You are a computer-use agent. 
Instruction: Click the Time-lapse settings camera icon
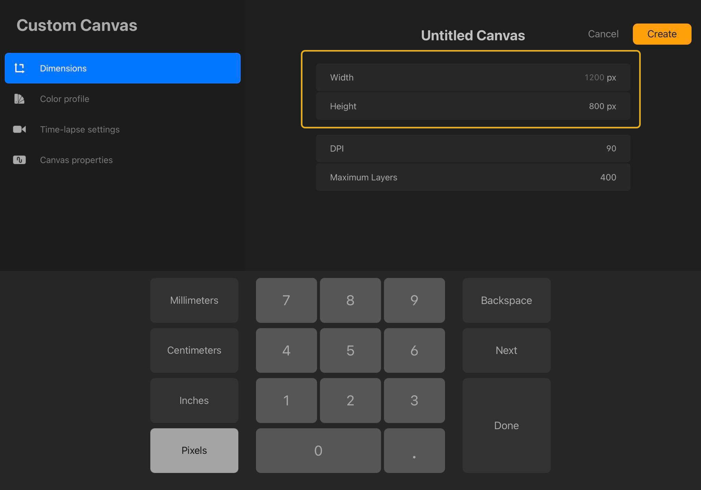(20, 129)
